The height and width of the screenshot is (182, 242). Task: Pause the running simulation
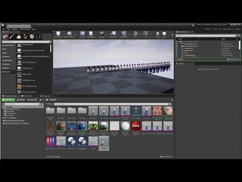(x=158, y=34)
